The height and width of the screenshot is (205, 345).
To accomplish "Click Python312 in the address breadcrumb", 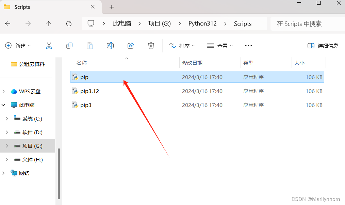I will pyautogui.click(x=202, y=23).
